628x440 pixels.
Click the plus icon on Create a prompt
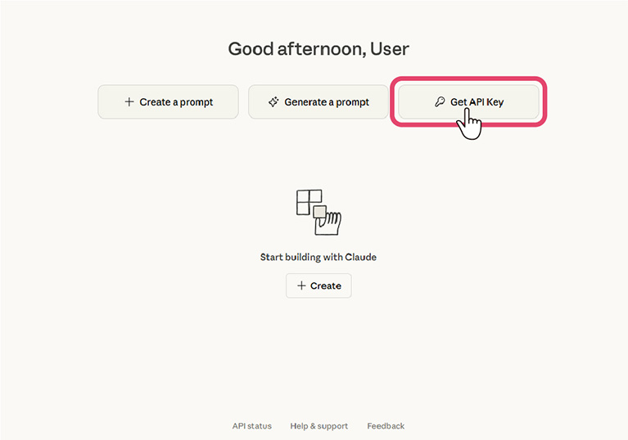pos(129,102)
